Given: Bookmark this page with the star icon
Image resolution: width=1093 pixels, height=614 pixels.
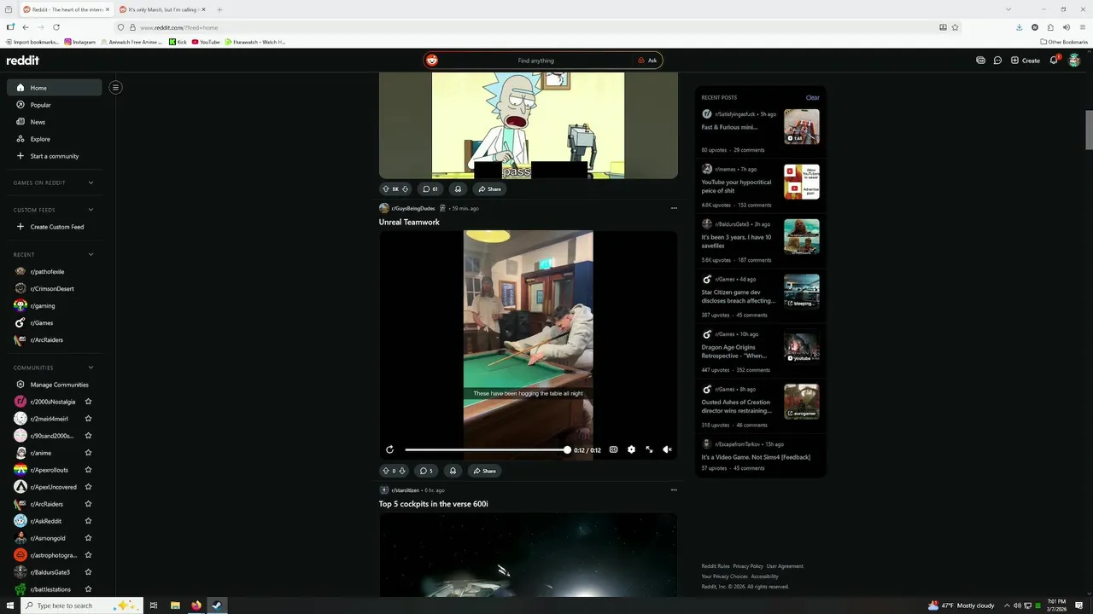Looking at the screenshot, I should pyautogui.click(x=955, y=27).
